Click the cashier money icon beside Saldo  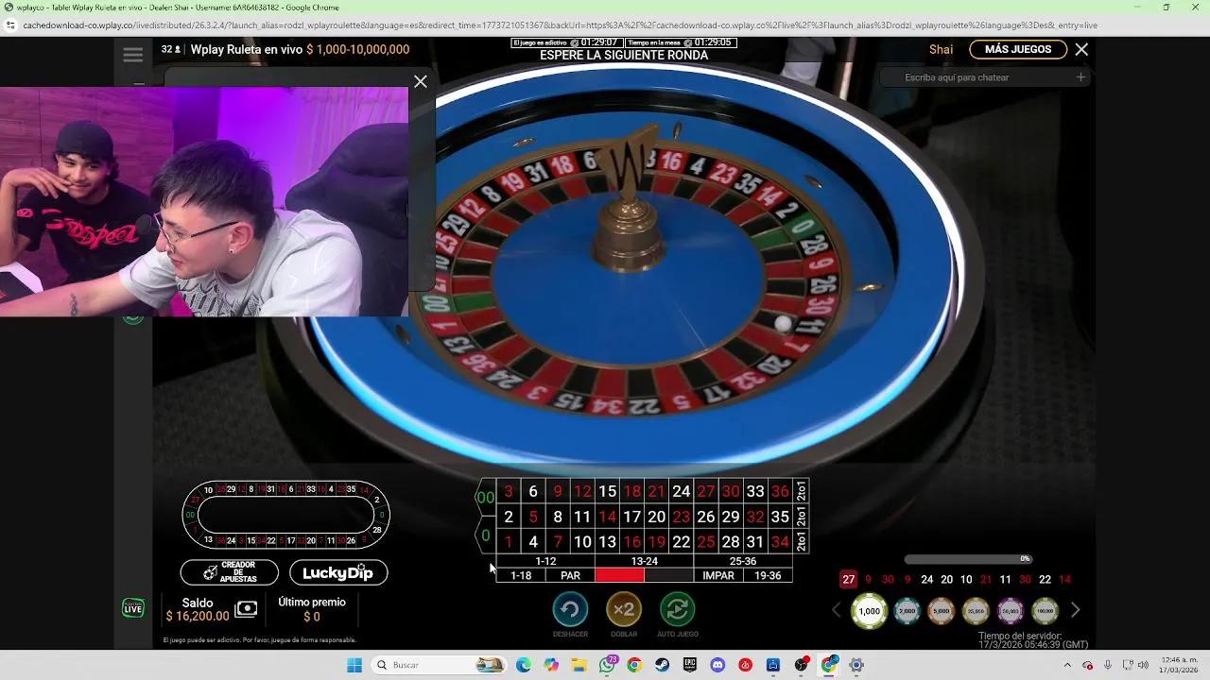246,609
